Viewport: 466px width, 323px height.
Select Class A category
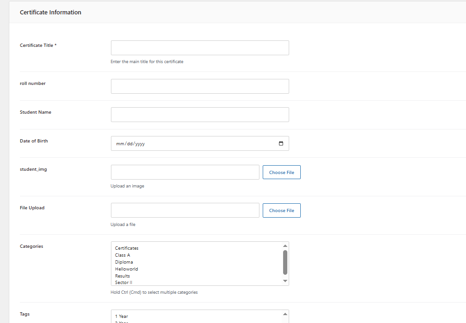tap(123, 255)
